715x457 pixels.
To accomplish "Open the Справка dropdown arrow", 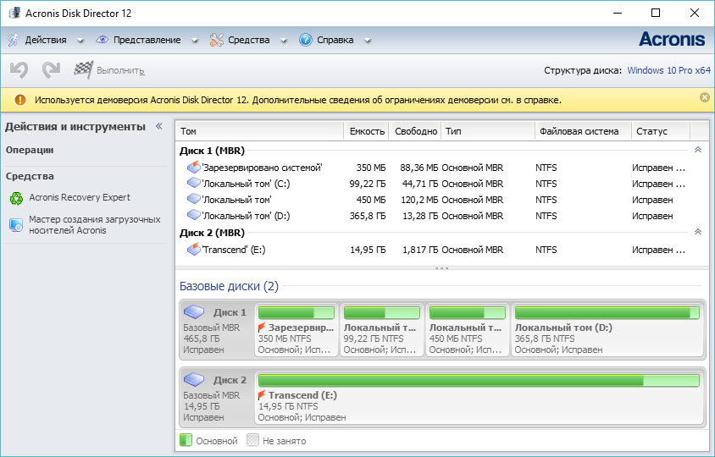I will (x=367, y=41).
